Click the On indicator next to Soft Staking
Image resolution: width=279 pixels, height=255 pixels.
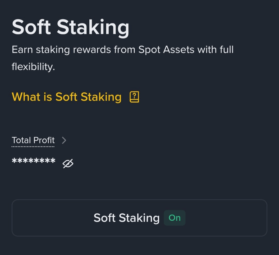click(x=175, y=218)
